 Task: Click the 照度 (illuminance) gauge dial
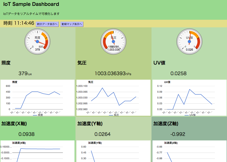pyautogui.click(x=37, y=41)
